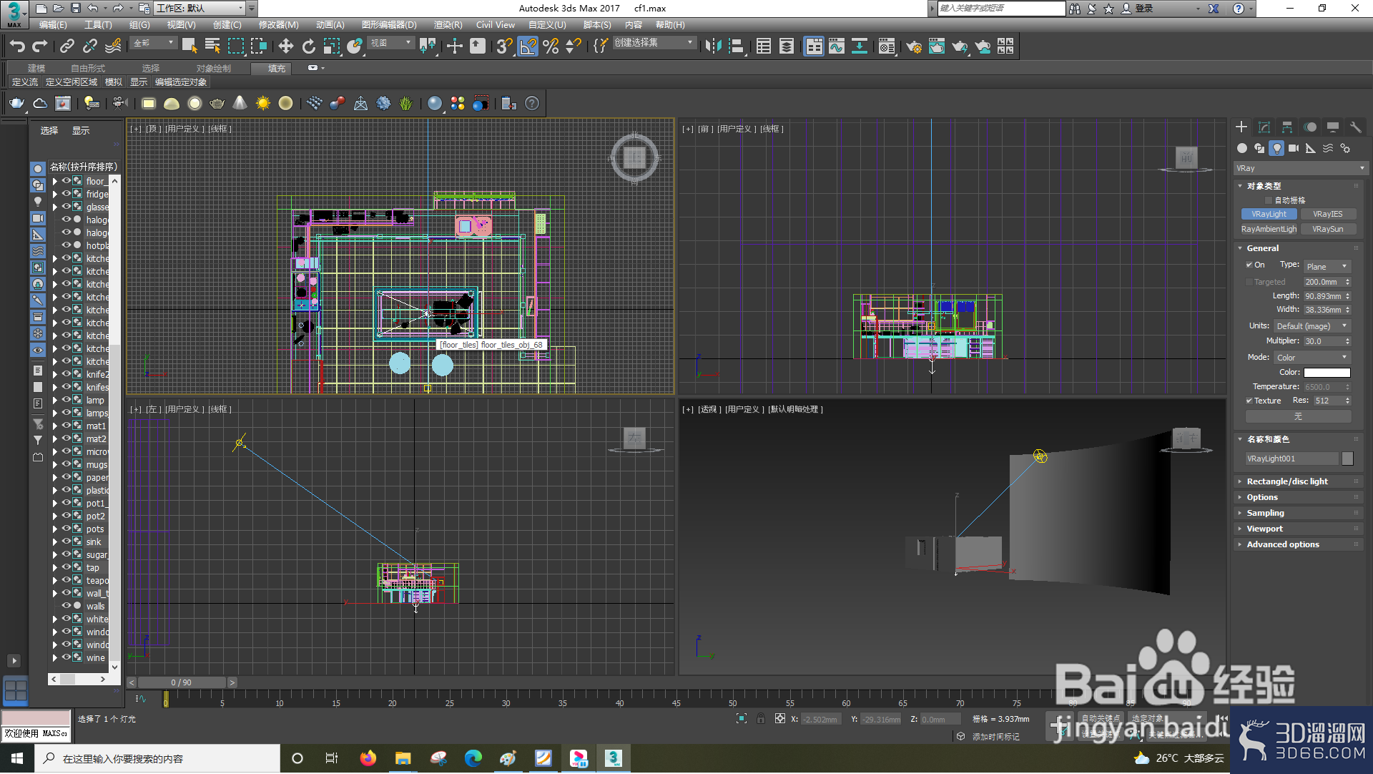Click the Align tool icon
This screenshot has height=774, width=1373.
(x=736, y=46)
